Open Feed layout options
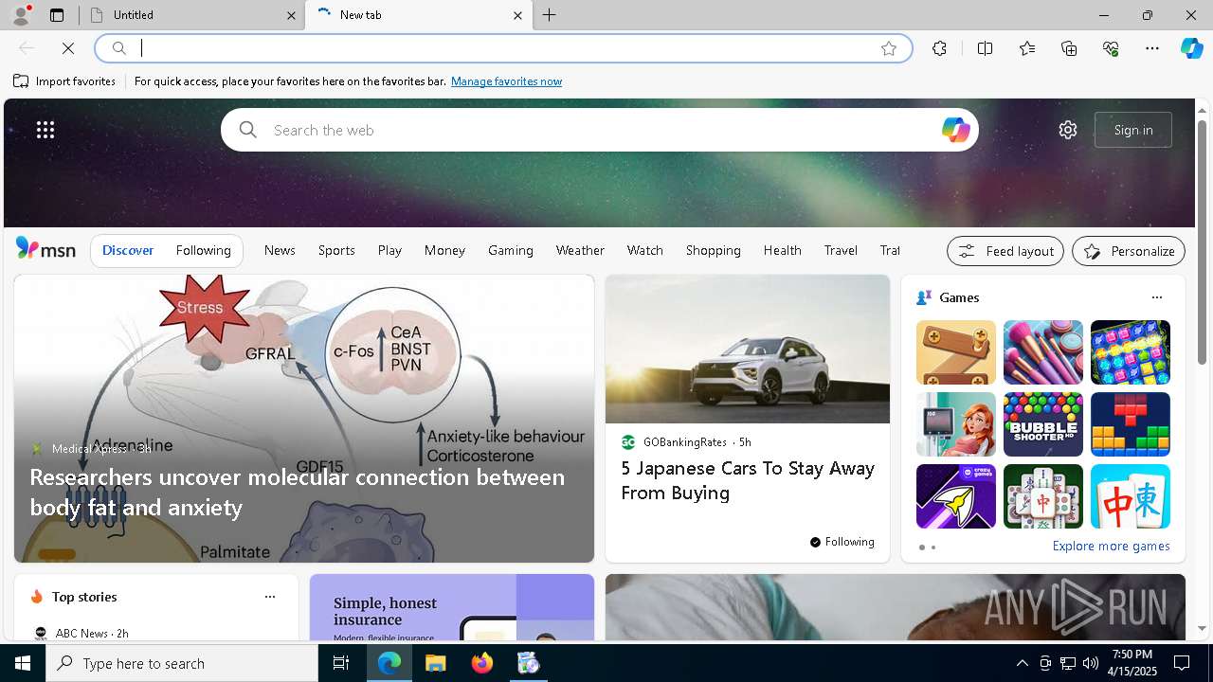This screenshot has height=682, width=1213. click(1005, 251)
